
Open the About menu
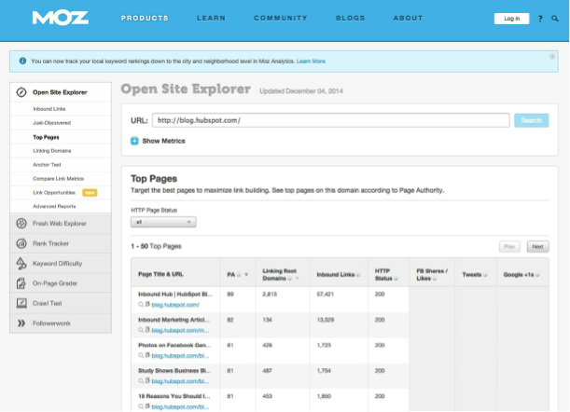coord(409,18)
